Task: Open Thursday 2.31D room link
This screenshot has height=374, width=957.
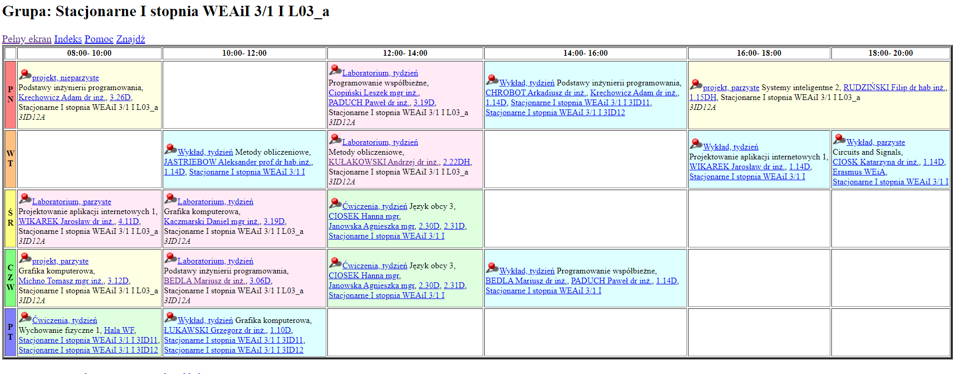Action: point(454,285)
